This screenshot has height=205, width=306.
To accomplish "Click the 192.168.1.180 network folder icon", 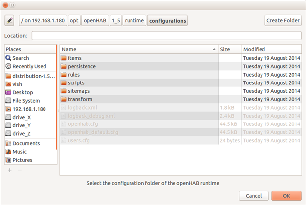I will [x=8, y=109].
